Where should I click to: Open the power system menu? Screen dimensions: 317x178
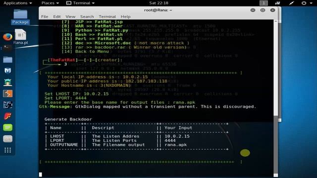tap(307, 3)
